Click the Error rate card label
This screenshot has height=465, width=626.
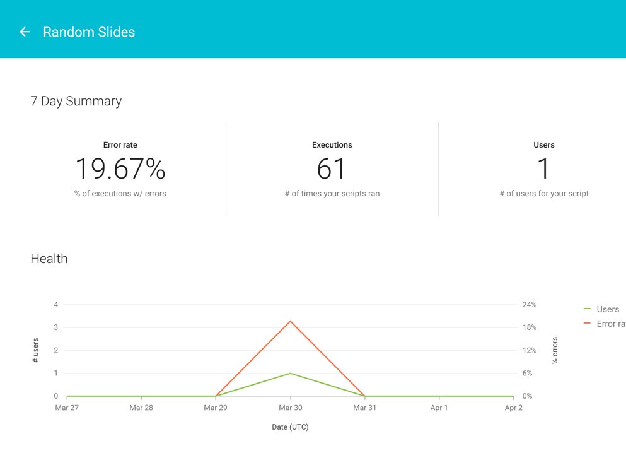[x=120, y=144]
